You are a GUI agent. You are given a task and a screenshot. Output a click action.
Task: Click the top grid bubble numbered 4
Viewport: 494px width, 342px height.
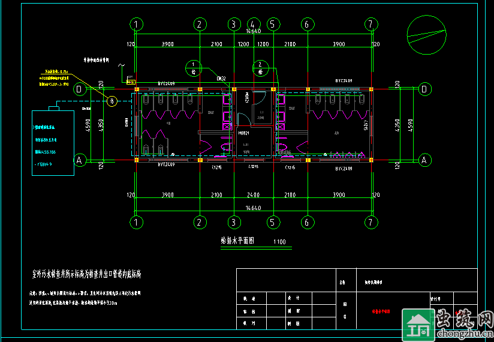[x=254, y=24]
